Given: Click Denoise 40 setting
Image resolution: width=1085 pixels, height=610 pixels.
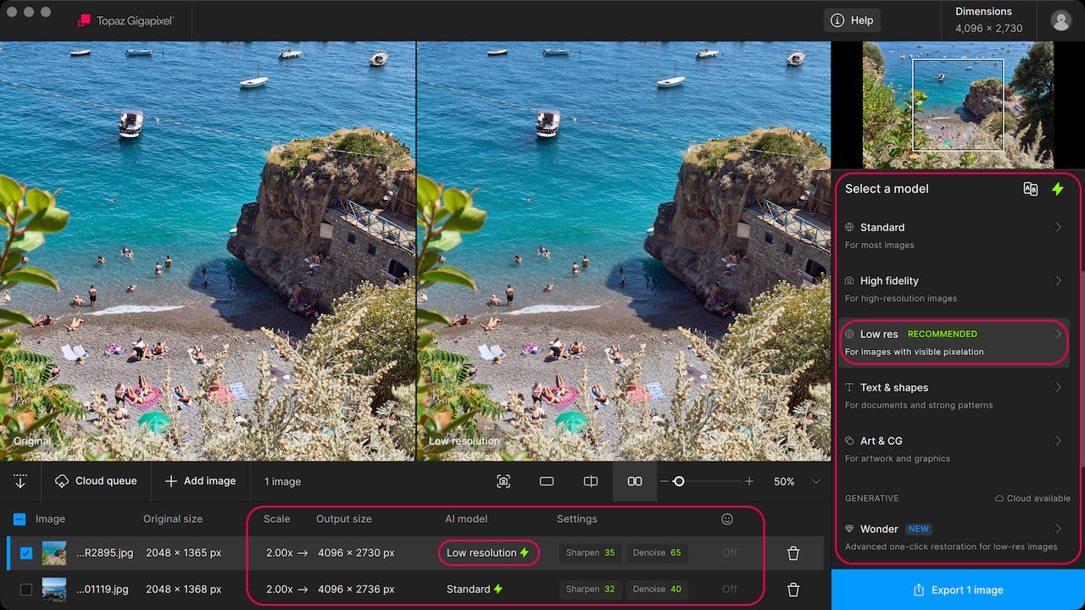Looking at the screenshot, I should pos(657,590).
